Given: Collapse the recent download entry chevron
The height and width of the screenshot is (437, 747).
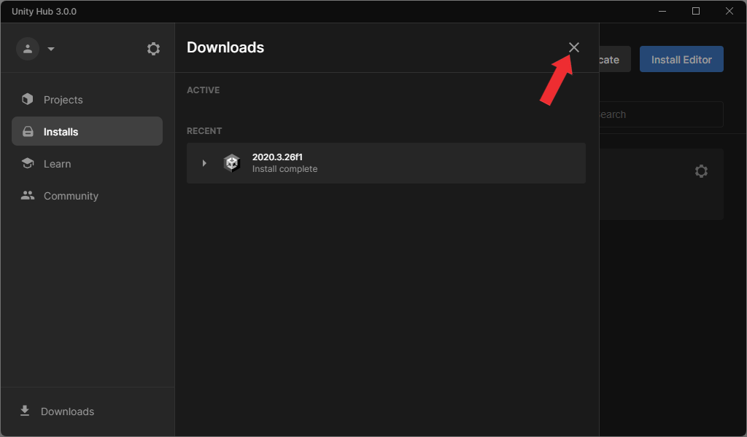Looking at the screenshot, I should coord(204,162).
